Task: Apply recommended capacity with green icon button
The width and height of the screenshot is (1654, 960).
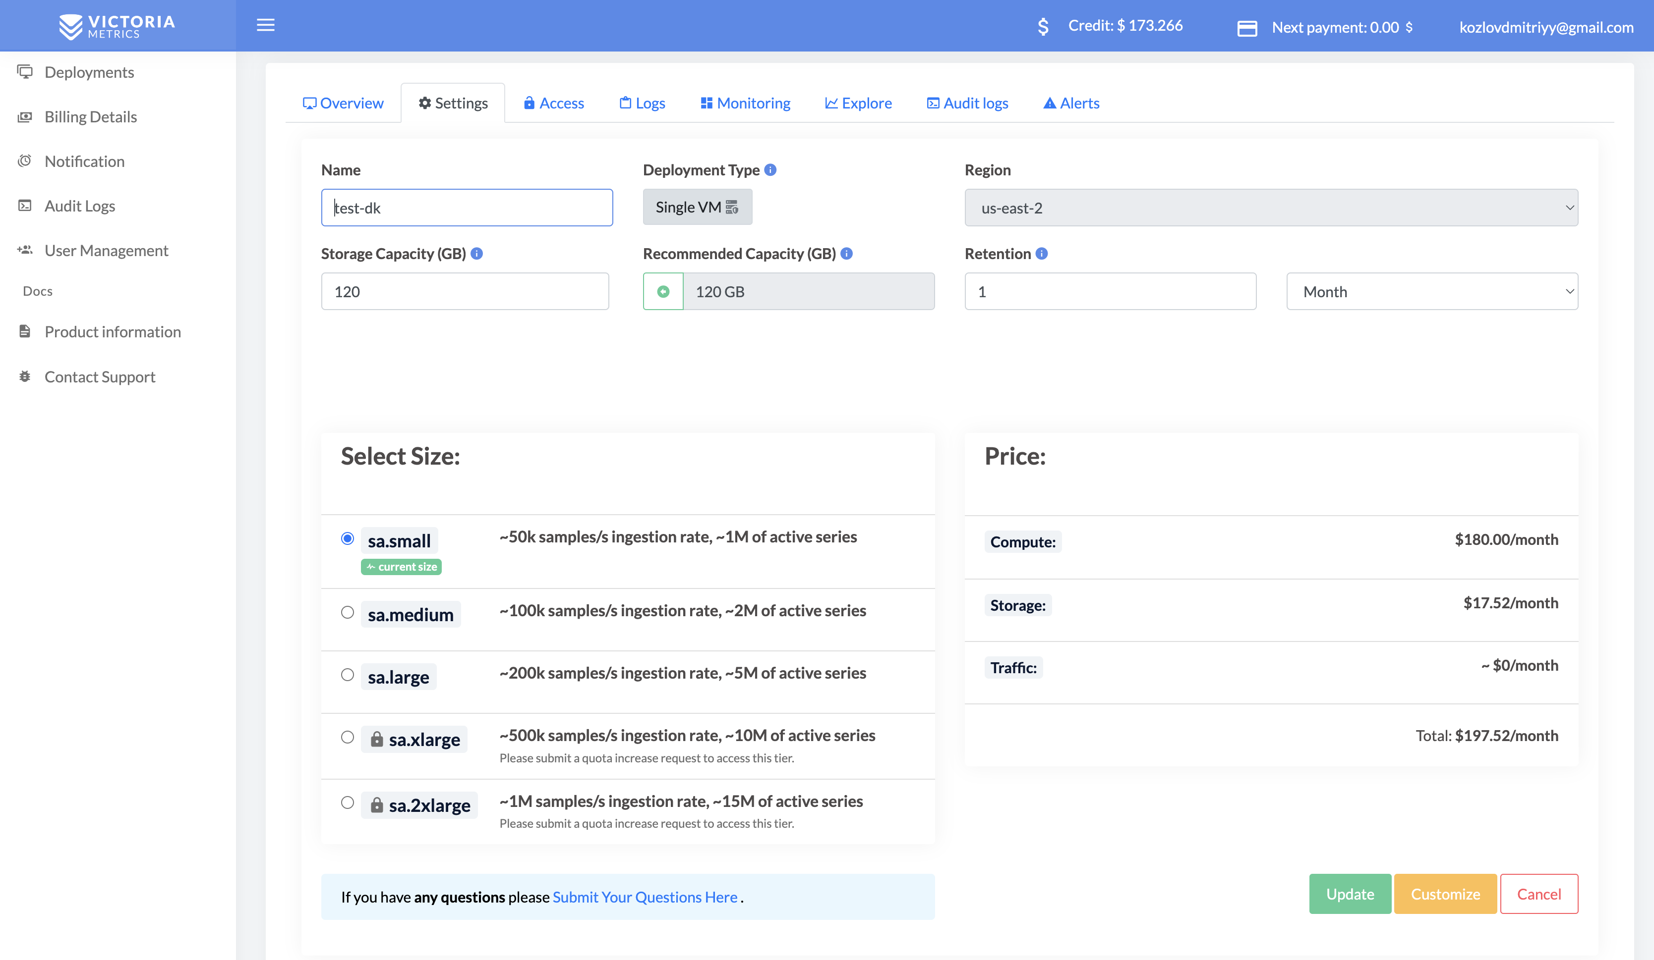Action: (x=663, y=291)
